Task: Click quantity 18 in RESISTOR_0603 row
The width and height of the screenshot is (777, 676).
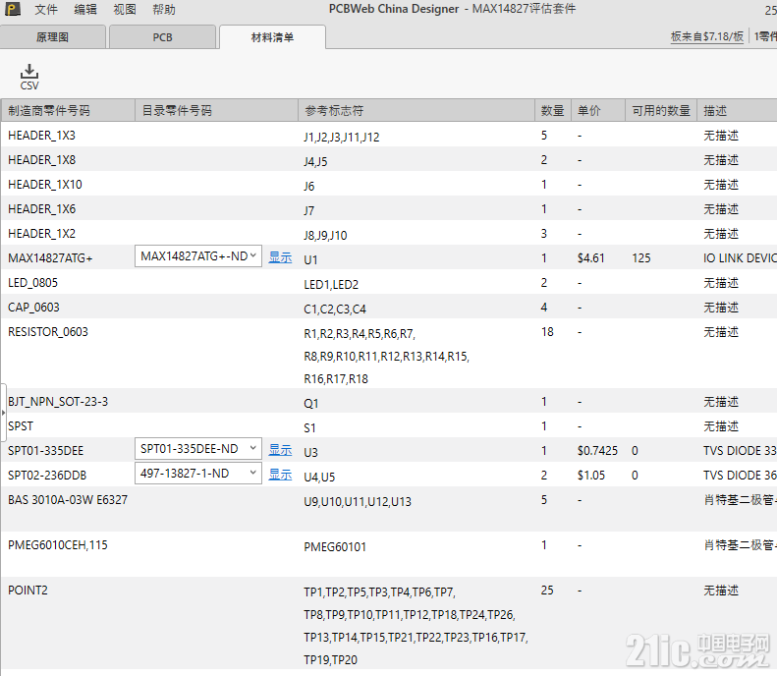Action: (x=547, y=331)
